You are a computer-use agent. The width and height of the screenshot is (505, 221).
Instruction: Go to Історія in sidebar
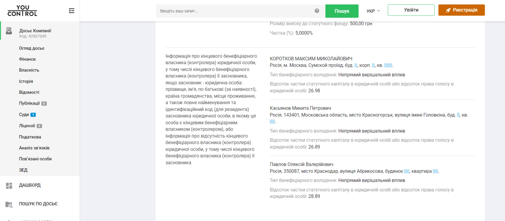point(26,81)
